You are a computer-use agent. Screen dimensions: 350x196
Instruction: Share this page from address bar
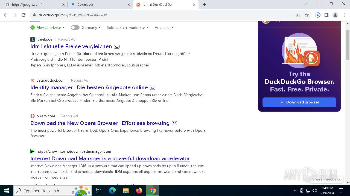click(x=298, y=15)
